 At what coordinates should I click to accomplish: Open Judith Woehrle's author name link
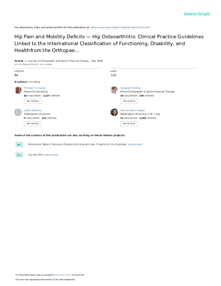[33, 110]
